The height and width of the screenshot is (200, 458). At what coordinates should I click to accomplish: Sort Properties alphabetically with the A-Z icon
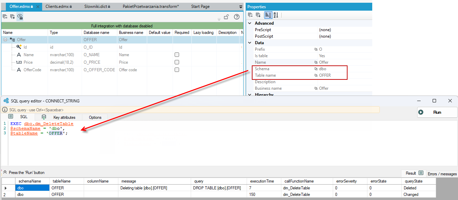(x=276, y=15)
